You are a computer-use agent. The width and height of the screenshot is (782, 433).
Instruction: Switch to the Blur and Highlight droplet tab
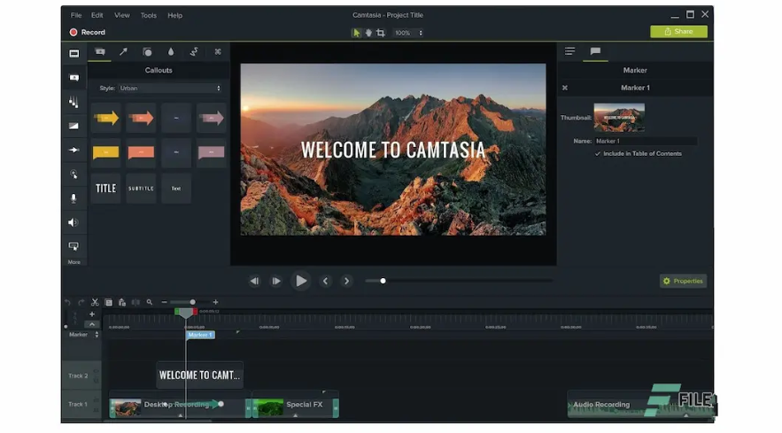171,52
